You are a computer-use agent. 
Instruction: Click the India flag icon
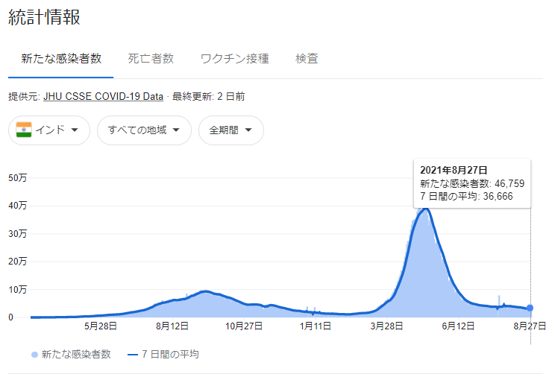pos(24,130)
